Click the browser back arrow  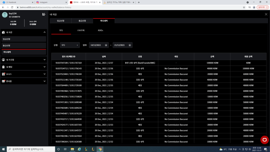pos(3,7)
